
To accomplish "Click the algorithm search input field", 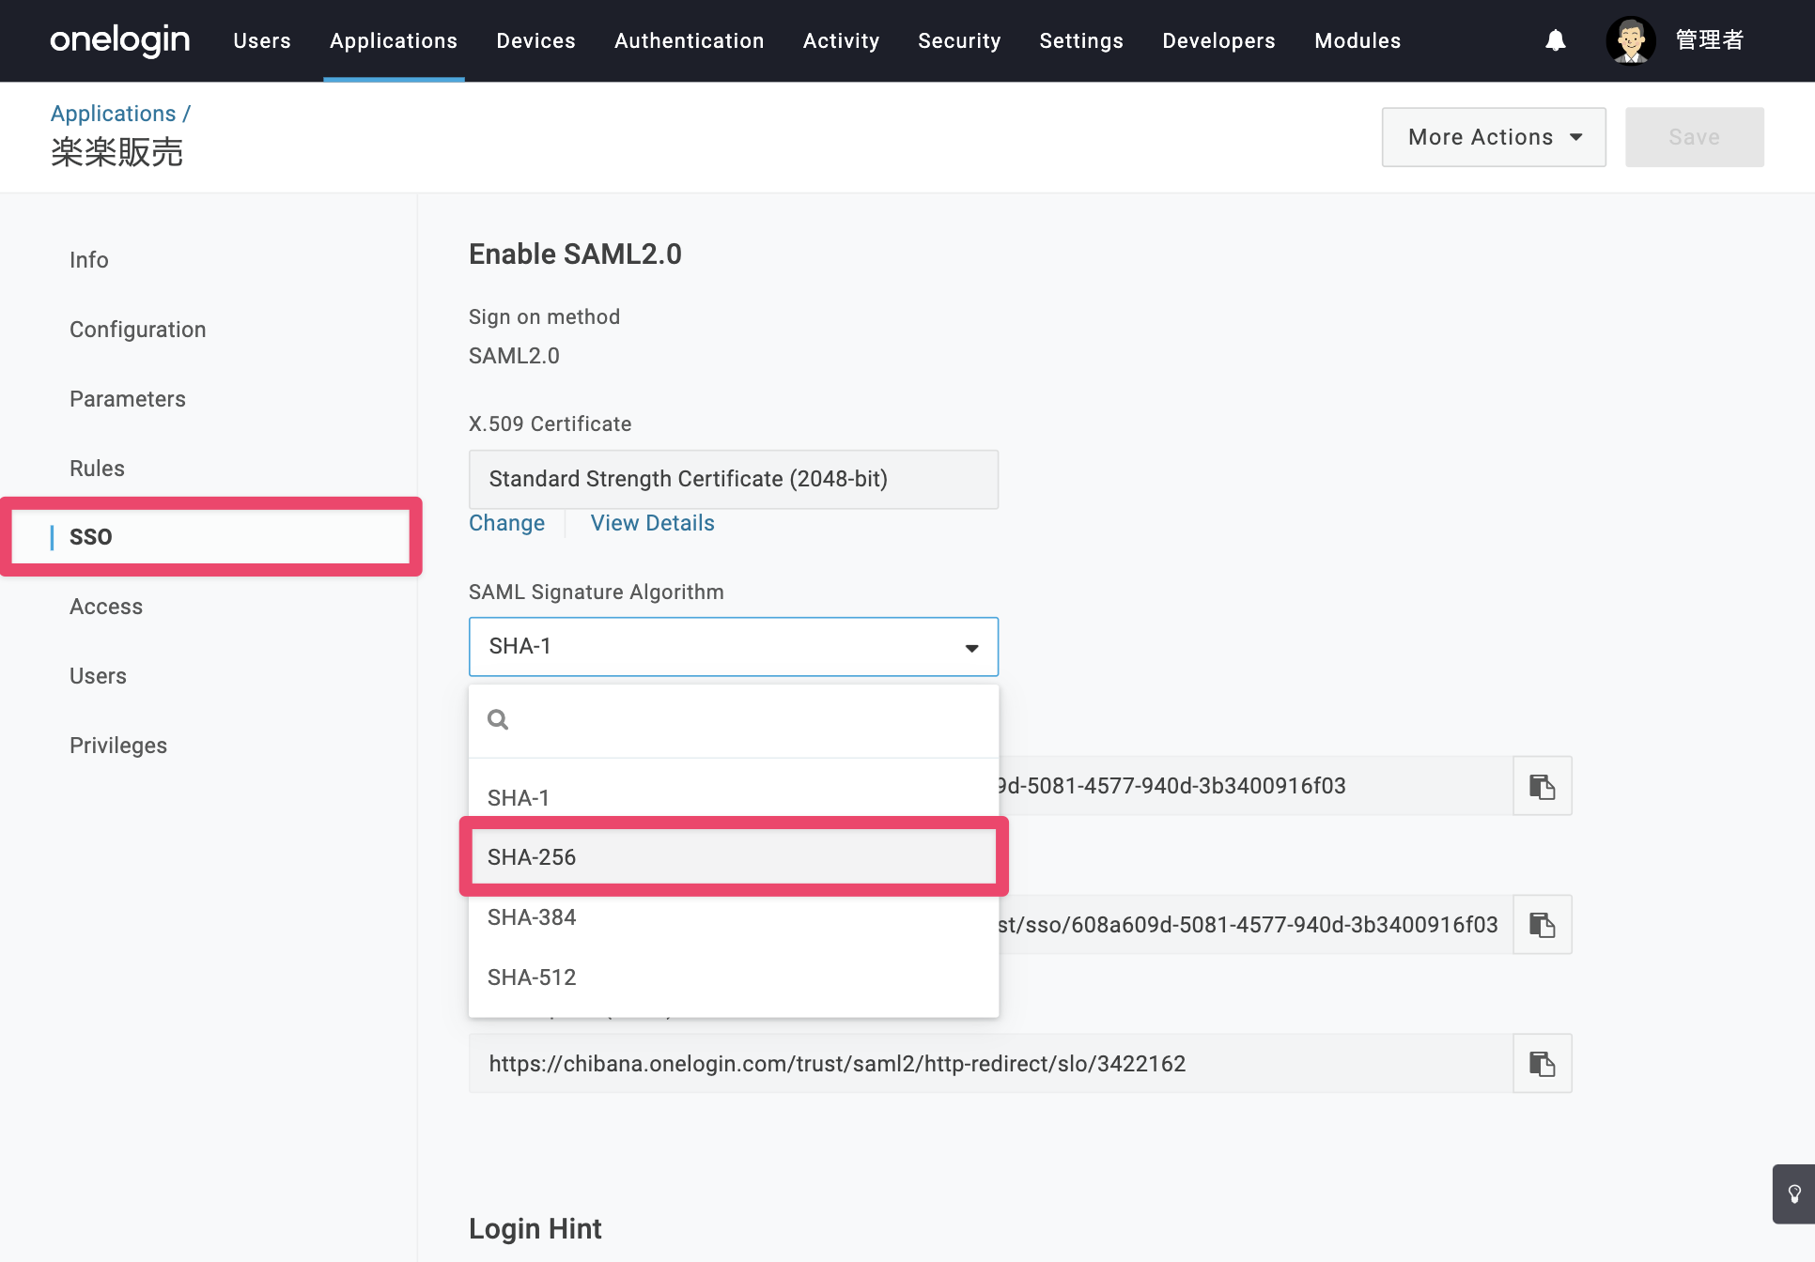I will [734, 720].
